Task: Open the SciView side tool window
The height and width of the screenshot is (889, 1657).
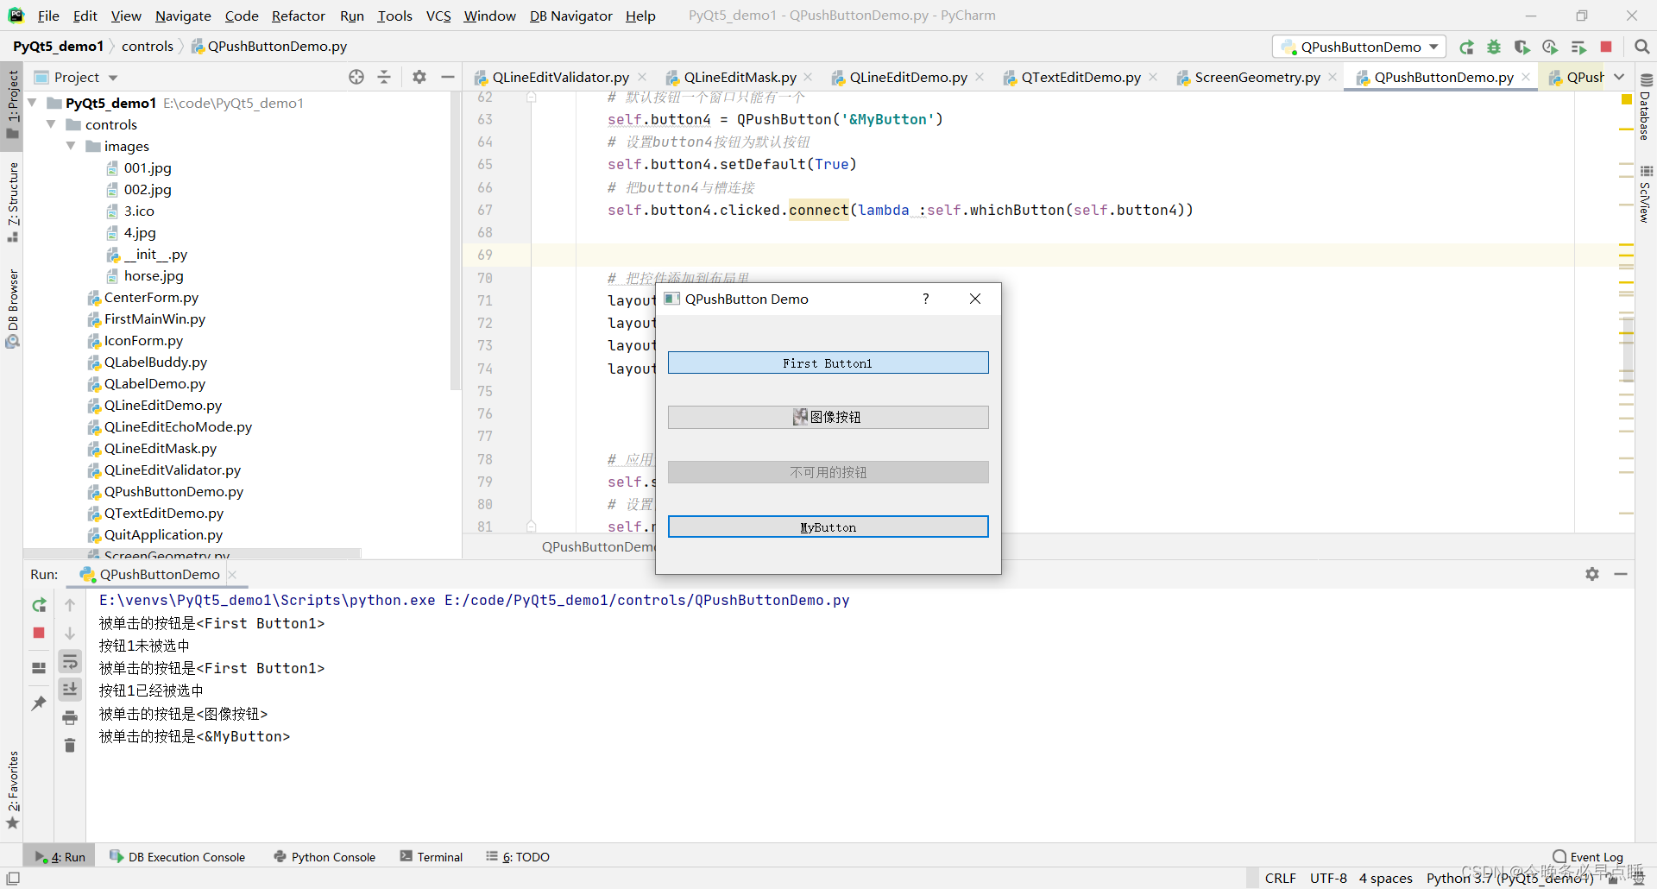Action: 1646,194
